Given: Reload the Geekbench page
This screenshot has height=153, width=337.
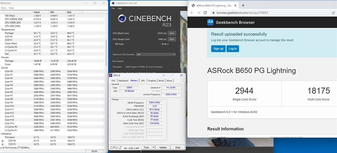Looking at the screenshot, I should click(x=205, y=13).
